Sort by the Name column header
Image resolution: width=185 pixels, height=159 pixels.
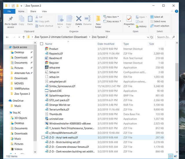[49, 44]
